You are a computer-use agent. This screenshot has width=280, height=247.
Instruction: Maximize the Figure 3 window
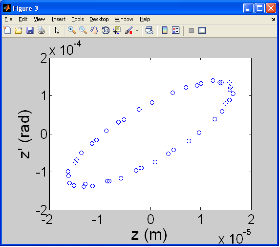coord(260,8)
